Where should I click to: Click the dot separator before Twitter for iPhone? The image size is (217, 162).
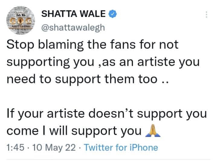coord(80,147)
